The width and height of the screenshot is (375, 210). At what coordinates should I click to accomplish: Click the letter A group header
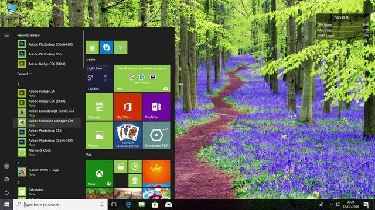pos(18,84)
